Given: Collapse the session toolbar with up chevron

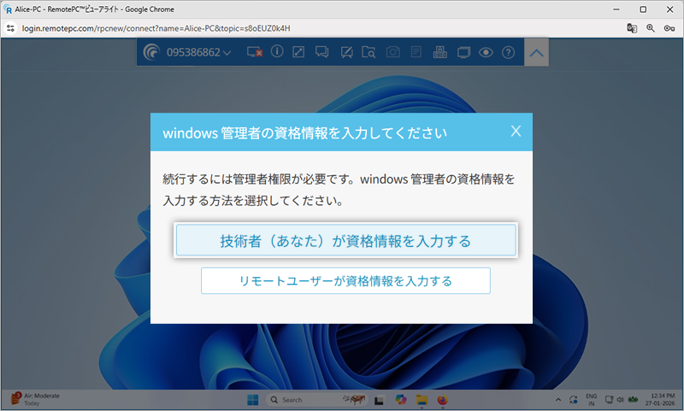Looking at the screenshot, I should (536, 52).
